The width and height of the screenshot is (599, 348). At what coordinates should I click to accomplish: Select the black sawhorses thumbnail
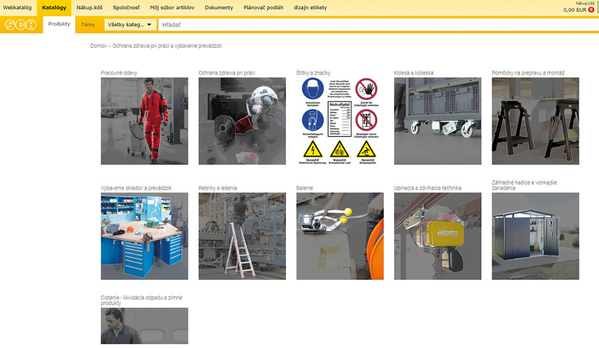(536, 121)
